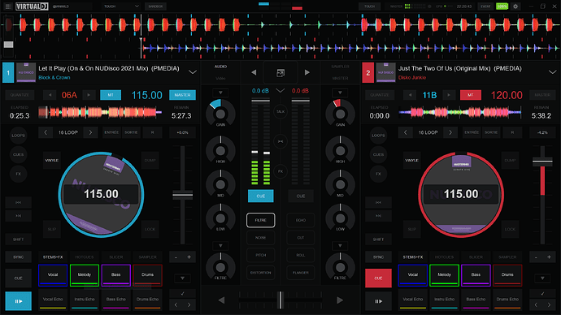The image size is (561, 315).
Task: Click the center mixer layout icon
Action: click(x=280, y=73)
